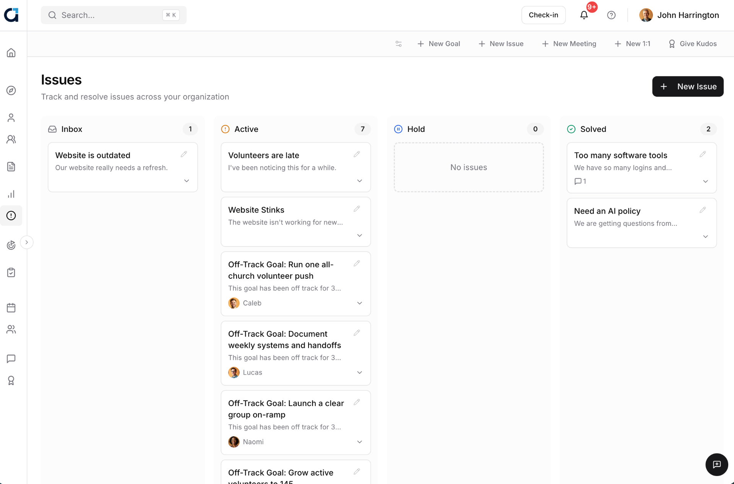Expand the 'Volunteers are late' issue card

[359, 181]
